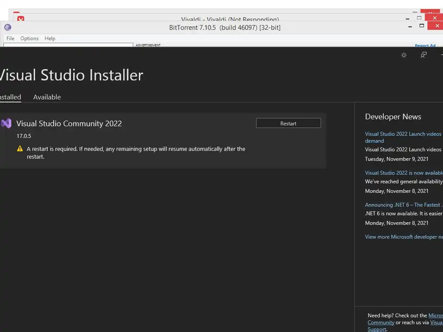Open the feedback person icon in installer
Screen dimensions: 443x332
[x=423, y=55]
